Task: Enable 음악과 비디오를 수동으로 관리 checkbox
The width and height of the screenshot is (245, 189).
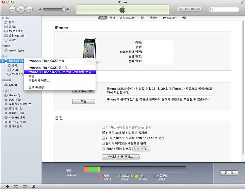Action: point(103,143)
